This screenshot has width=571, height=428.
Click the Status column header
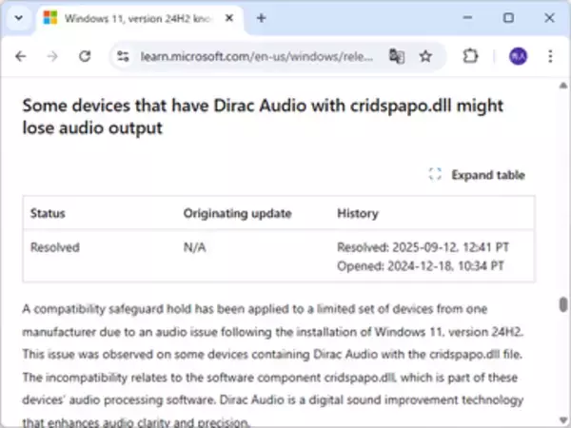click(x=48, y=213)
